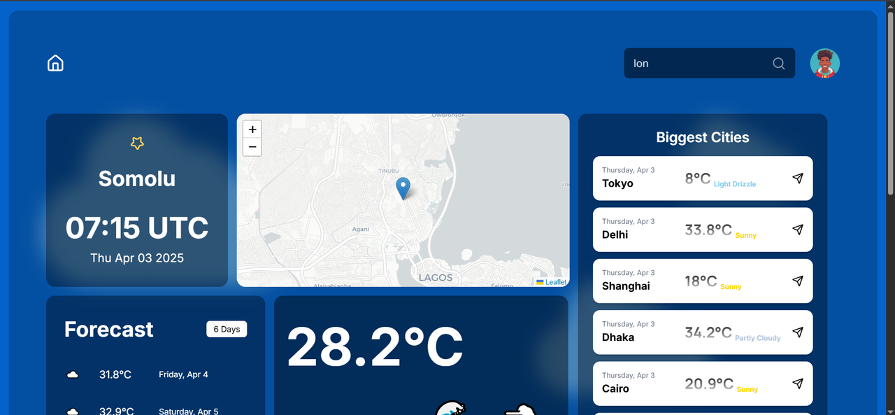The height and width of the screenshot is (415, 895).
Task: Click the Biggest Cities heading
Action: (703, 137)
